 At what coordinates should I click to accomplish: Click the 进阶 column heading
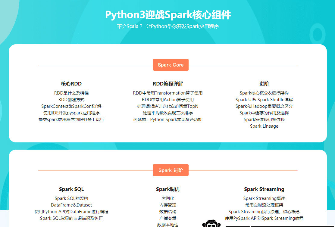264,84
